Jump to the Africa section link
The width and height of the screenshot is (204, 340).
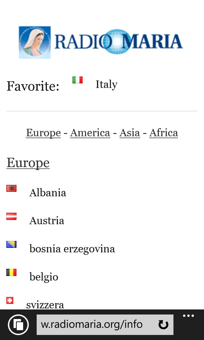pos(164,133)
